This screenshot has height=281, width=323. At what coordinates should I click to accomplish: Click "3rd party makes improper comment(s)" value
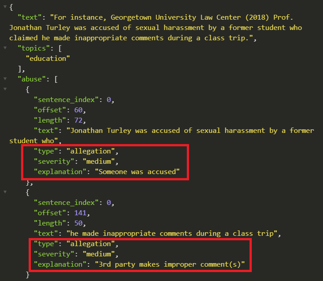[169, 264]
